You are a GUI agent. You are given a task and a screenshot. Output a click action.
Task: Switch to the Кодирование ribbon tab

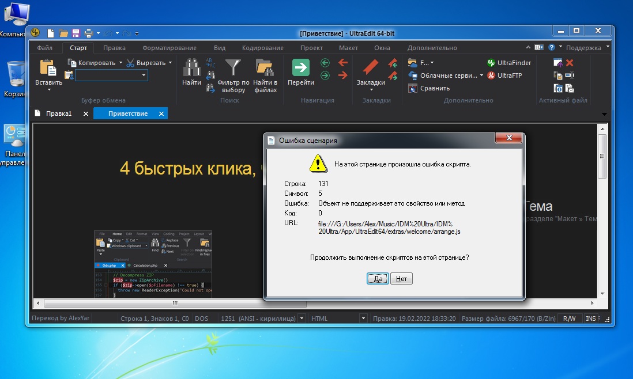pyautogui.click(x=263, y=48)
